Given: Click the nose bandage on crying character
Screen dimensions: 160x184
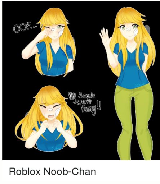Looking at the screenshot, I should (x=50, y=109).
